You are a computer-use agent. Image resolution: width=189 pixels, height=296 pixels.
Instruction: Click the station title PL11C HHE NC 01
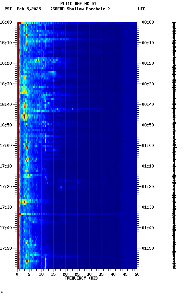coord(78,4)
